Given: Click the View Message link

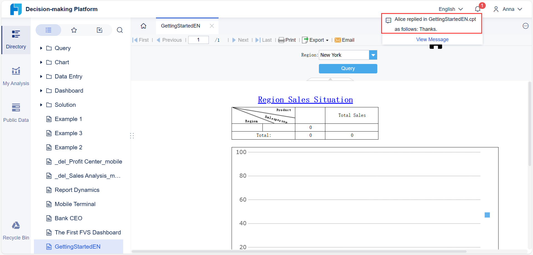Looking at the screenshot, I should click(432, 39).
